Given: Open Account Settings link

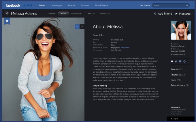Looking at the screenshot, I should click(176, 112).
